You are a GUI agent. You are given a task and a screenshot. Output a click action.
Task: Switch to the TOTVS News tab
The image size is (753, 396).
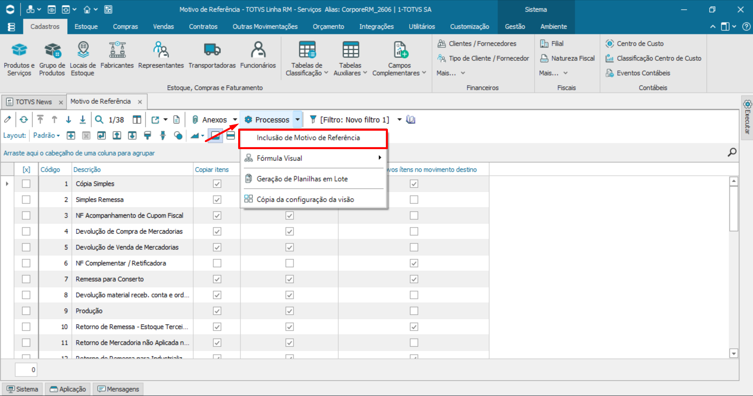(x=34, y=102)
